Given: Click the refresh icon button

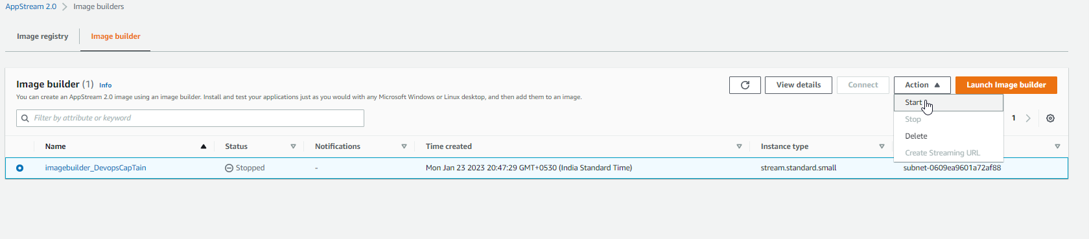Looking at the screenshot, I should point(745,85).
